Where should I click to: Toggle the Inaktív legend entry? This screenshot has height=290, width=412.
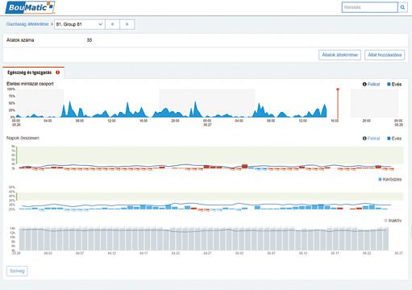tap(393, 221)
